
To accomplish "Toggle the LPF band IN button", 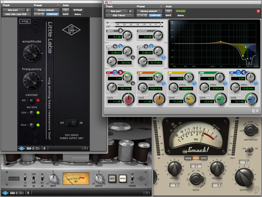I will [164, 58].
